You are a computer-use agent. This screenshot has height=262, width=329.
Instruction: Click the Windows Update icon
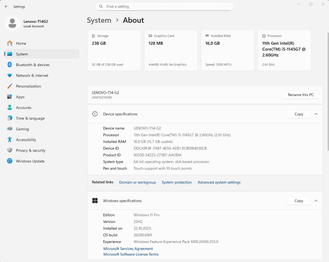tap(9, 161)
